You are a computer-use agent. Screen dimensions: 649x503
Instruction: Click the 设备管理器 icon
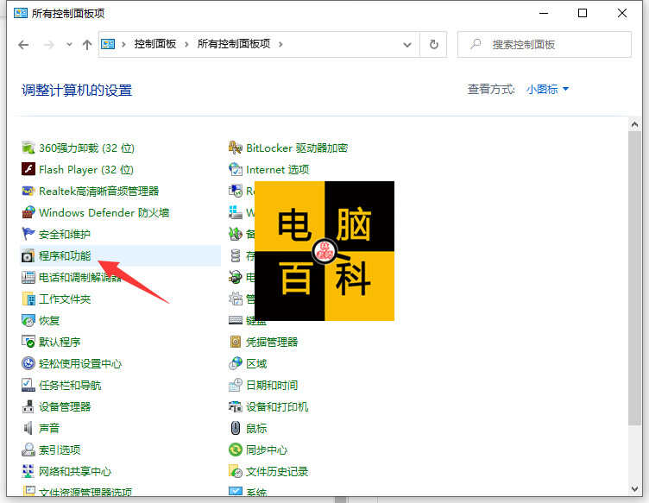(x=28, y=406)
